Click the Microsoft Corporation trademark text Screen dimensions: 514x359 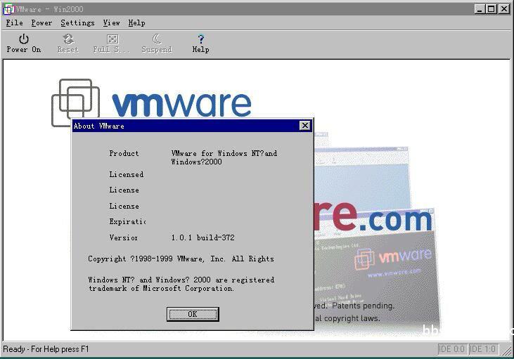181,284
